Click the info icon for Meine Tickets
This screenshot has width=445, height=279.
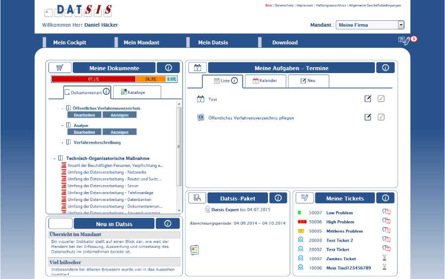coord(385,198)
